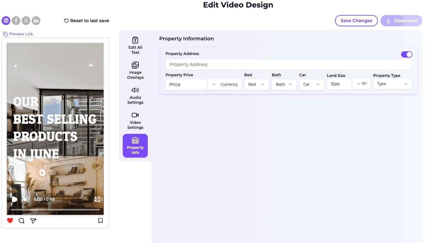Click the Property Address input field
428x243 pixels.
[x=289, y=64]
